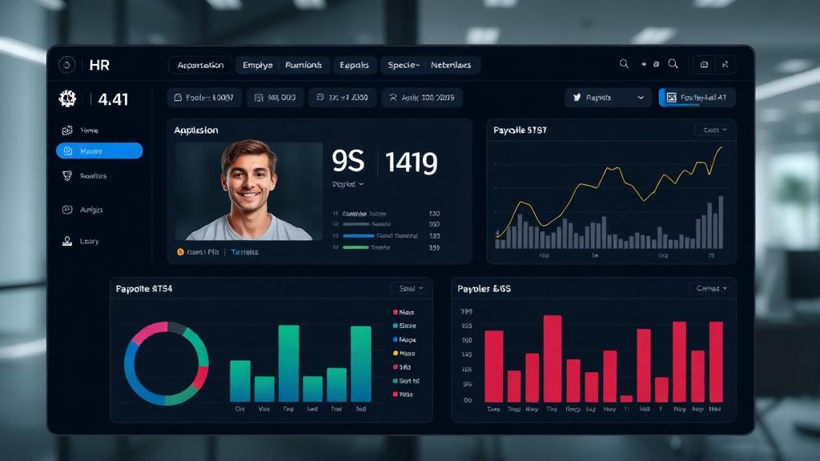820x461 pixels.
Task: Switch to the Specie tab
Action: (404, 65)
